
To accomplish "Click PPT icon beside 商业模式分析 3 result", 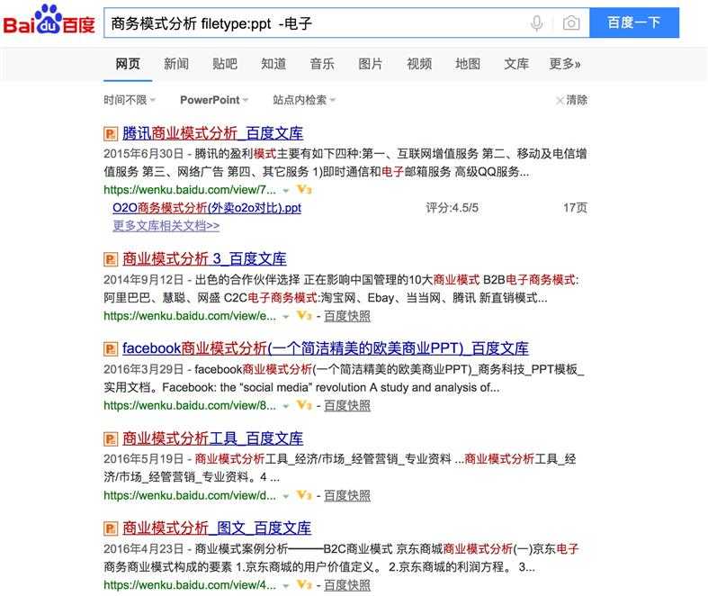I will 111,259.
